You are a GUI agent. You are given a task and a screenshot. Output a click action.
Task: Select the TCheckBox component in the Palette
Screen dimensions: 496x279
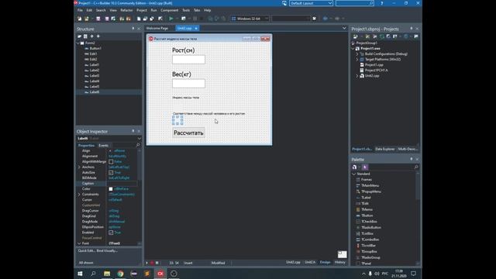[369, 222]
